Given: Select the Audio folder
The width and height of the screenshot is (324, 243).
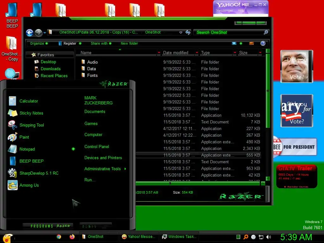Looking at the screenshot, I should 92,62.
